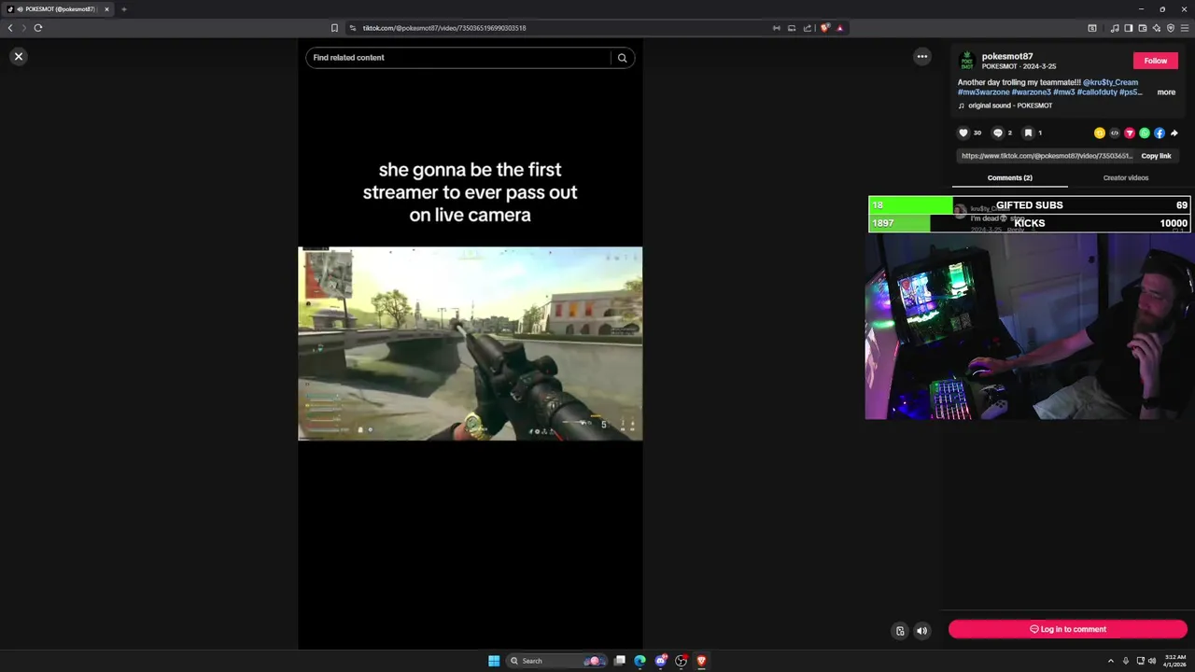Open comments via the speech bubble icon

pyautogui.click(x=997, y=133)
